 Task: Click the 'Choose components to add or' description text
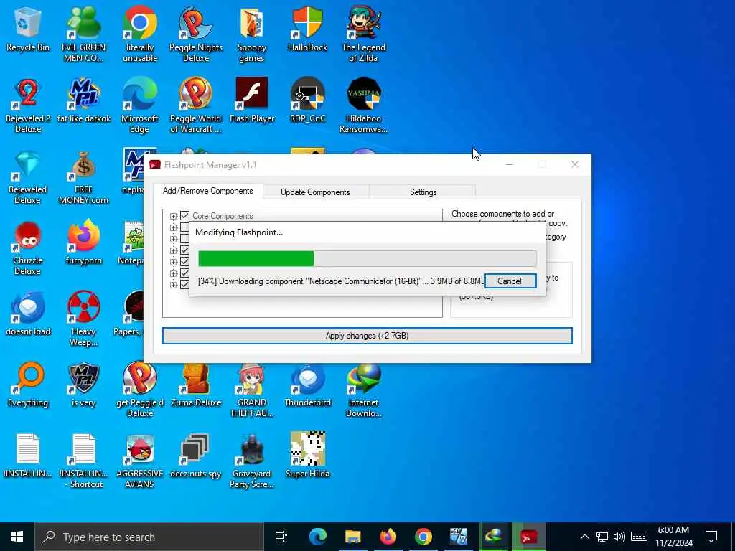502,214
